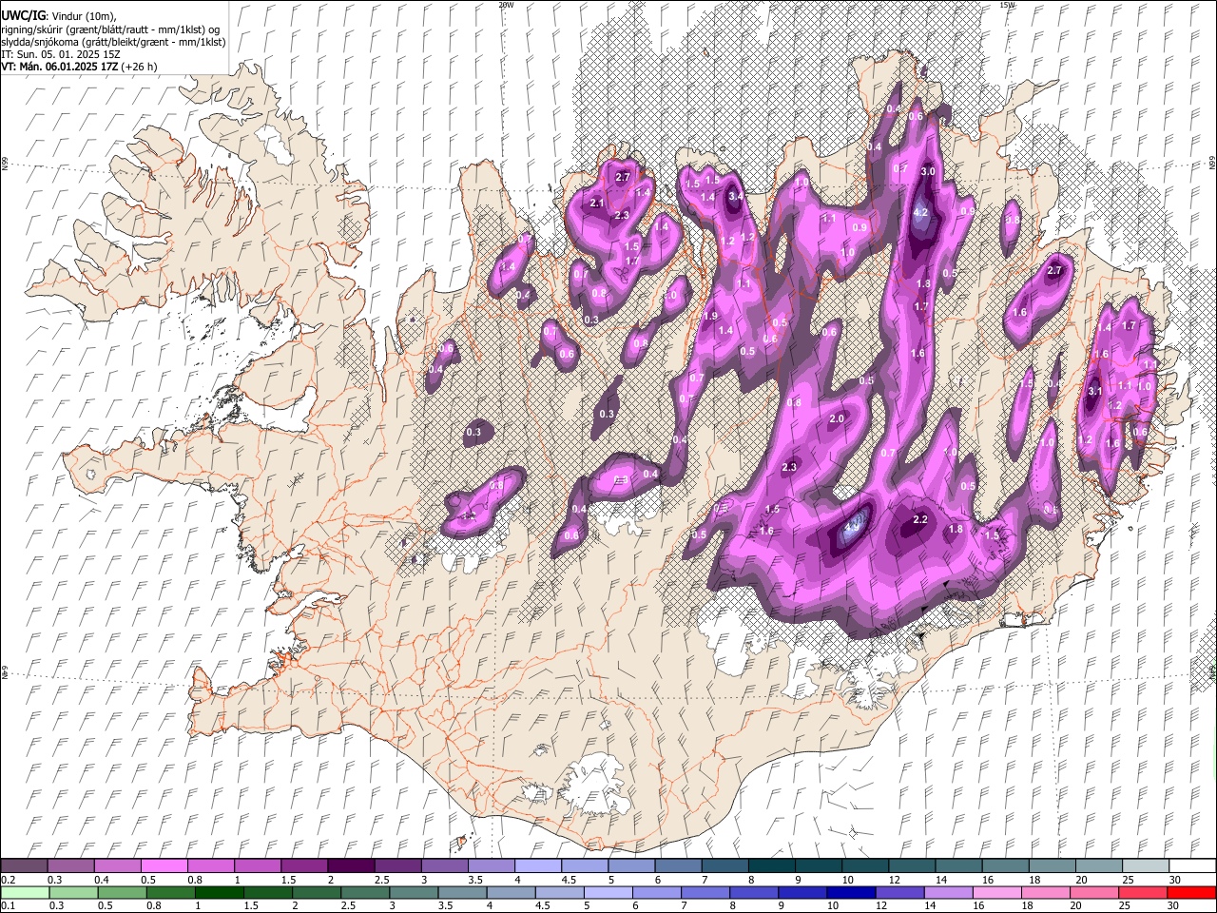
Task: Pick darkest purple snow swatch between 2 and 2.5
Action: (x=351, y=865)
